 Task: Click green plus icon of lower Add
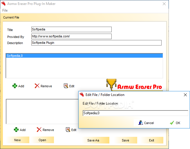(x=16, y=130)
